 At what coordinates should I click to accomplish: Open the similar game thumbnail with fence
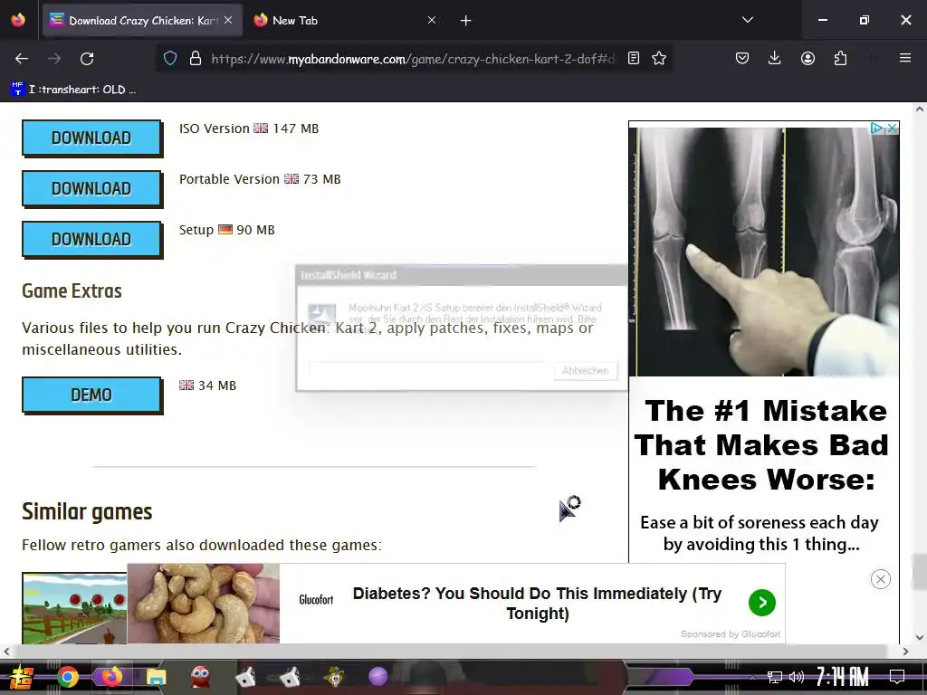(x=74, y=607)
